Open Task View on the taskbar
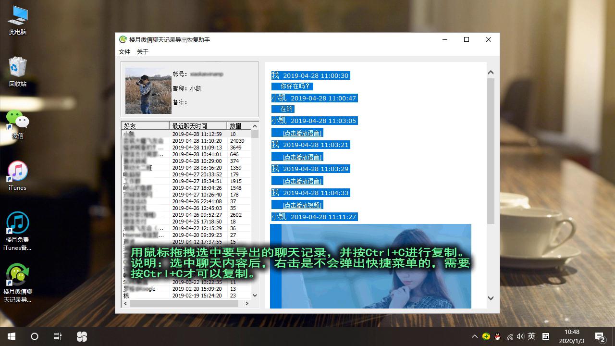615x346 pixels. click(x=57, y=336)
